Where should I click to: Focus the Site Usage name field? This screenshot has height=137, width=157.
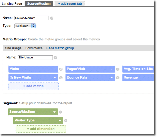pyautogui.click(x=35, y=58)
